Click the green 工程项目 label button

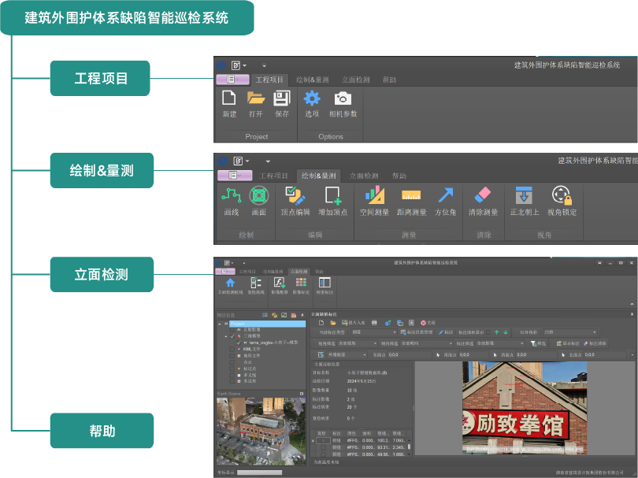pyautogui.click(x=101, y=79)
